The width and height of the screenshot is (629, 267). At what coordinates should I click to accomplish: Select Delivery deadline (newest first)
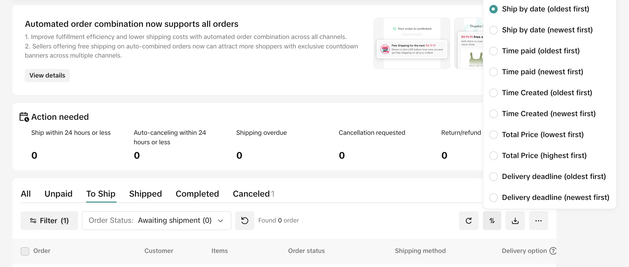493,198
